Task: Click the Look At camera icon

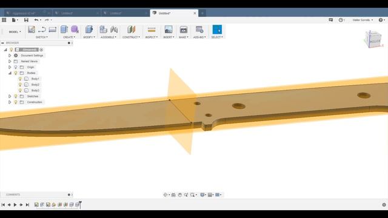Action: 173,195
